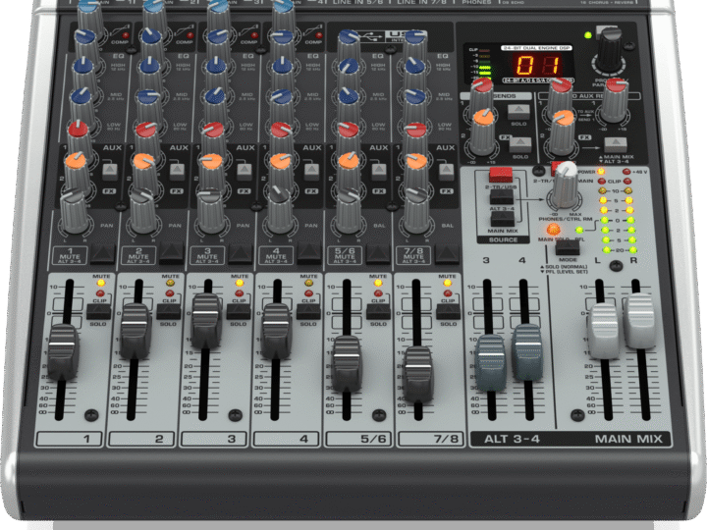Viewport: 707px width, 530px height.
Task: Toggle channel 4 MUTE ALT 3-4 button
Action: point(309,254)
